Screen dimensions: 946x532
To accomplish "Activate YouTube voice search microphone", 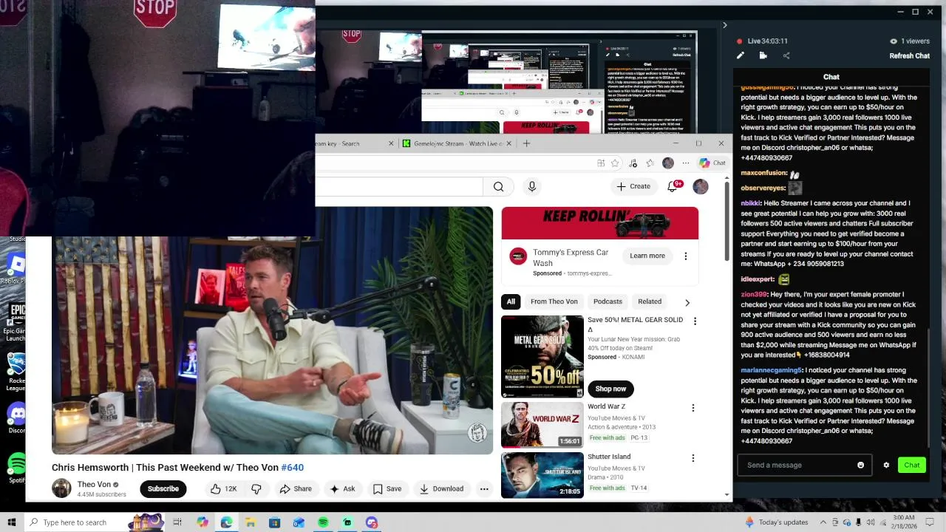I will 531,187.
